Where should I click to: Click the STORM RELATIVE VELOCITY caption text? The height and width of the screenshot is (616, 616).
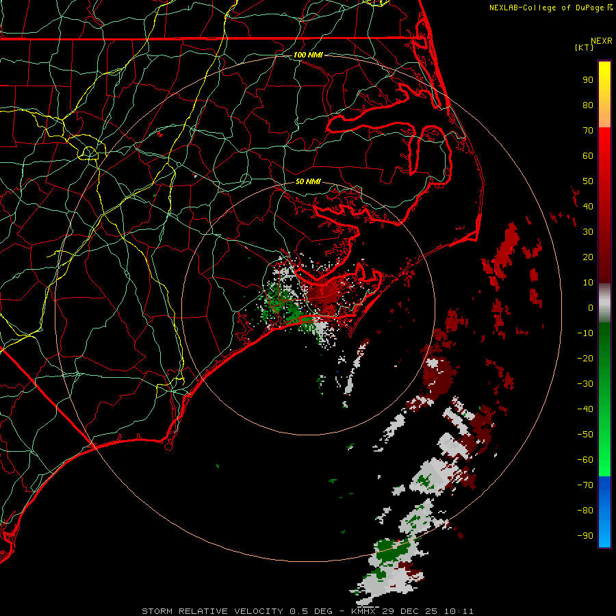(212, 611)
